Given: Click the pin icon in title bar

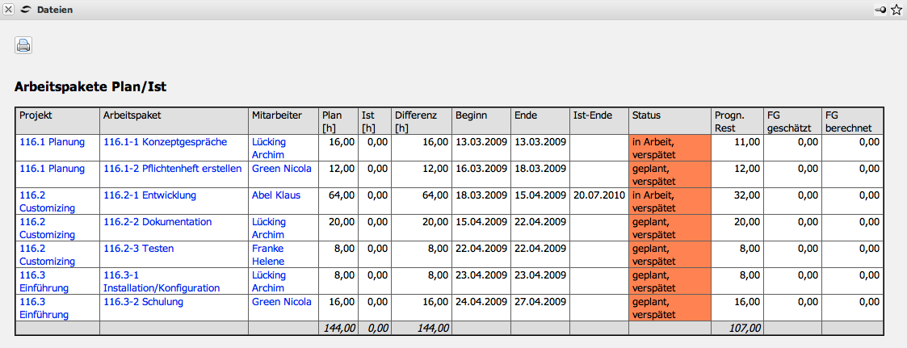Looking at the screenshot, I should [880, 10].
